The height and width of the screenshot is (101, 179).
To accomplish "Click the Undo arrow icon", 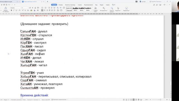I will 9,5.
